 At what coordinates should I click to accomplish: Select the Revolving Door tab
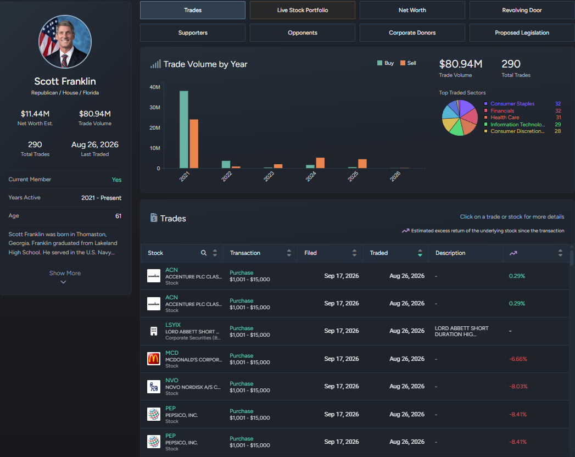coord(522,10)
